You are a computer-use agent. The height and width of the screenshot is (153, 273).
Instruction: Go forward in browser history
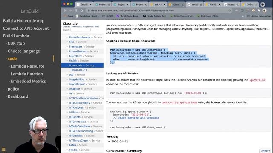[70, 11]
